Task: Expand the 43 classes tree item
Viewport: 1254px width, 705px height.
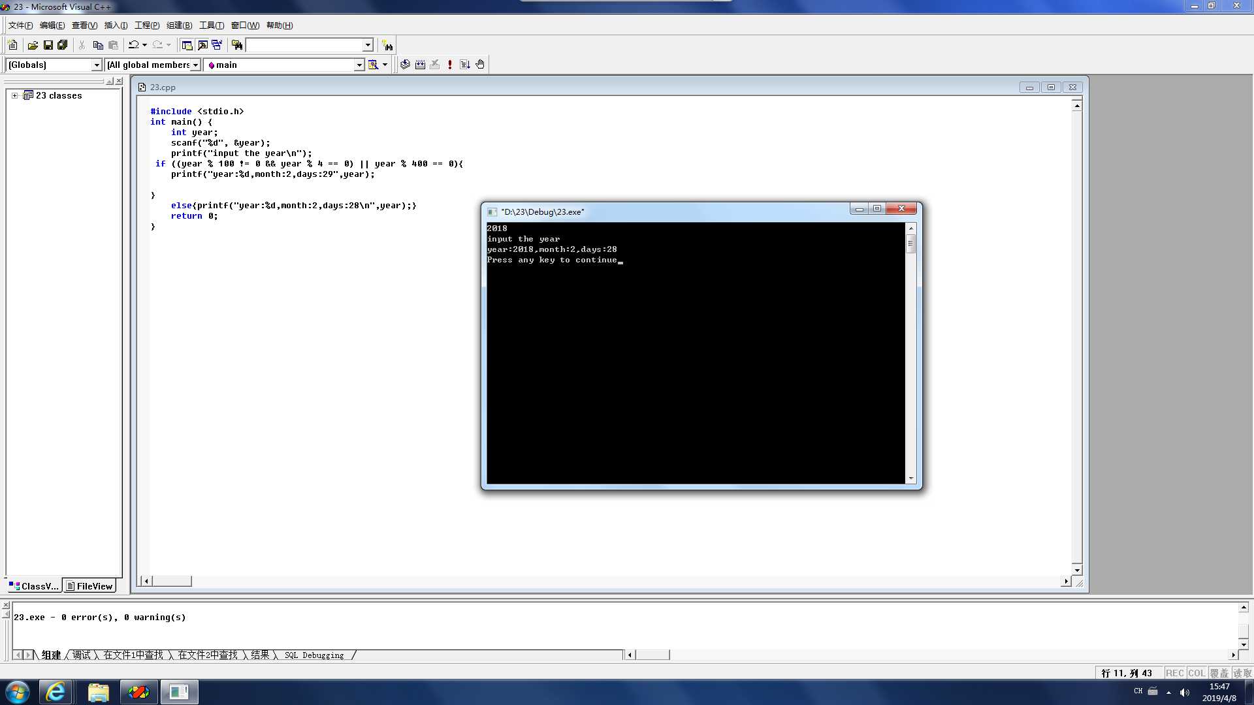Action: [x=13, y=95]
